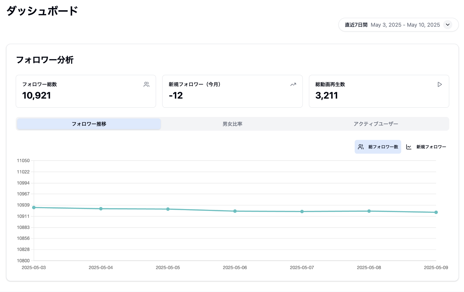464x292 pixels.
Task: Click the line chart icon beside 新規フォロワー
Action: point(409,147)
